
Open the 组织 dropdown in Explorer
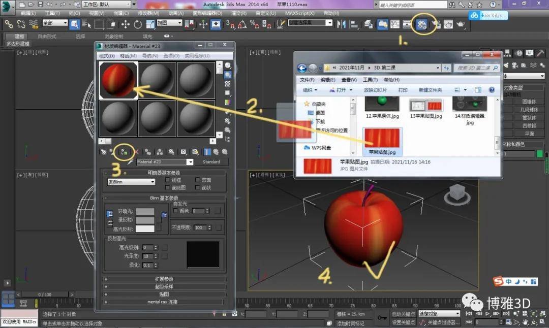[310, 90]
